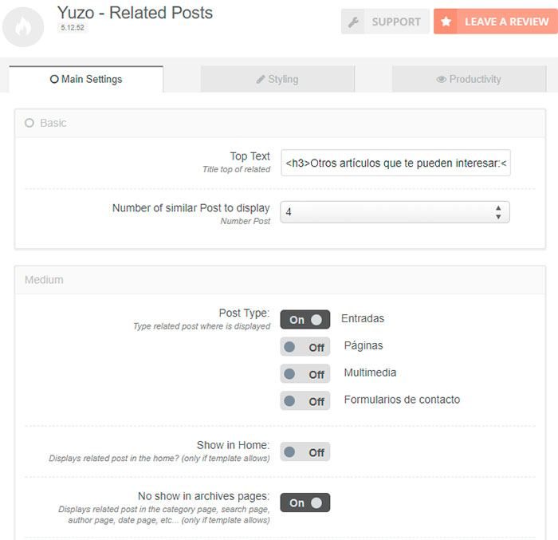Viewport: 558px width, 540px height.
Task: Increase number of similar posts with up arrow
Action: [x=498, y=207]
